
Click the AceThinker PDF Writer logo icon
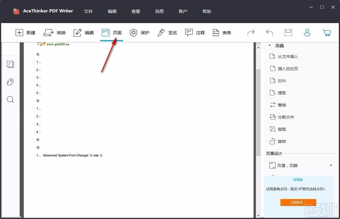(16, 11)
